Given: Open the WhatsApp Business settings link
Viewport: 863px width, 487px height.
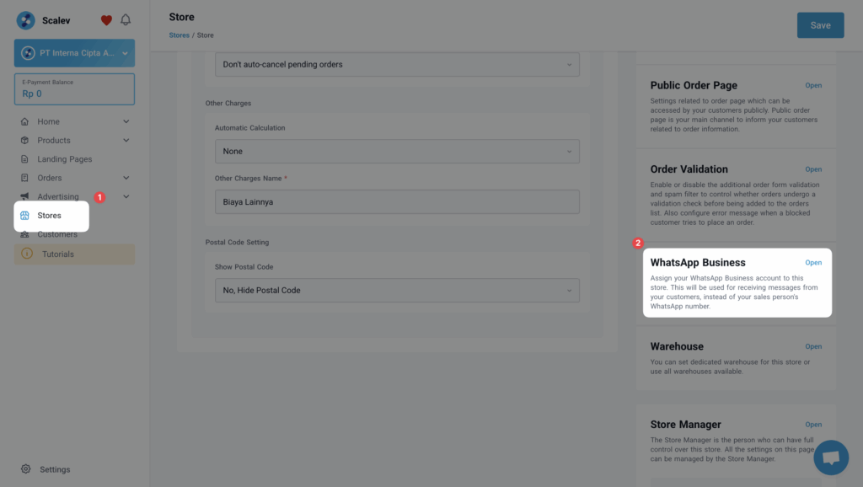Looking at the screenshot, I should 813,263.
